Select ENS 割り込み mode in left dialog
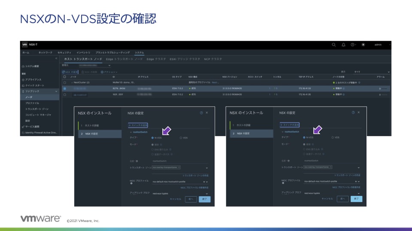 [152, 150]
